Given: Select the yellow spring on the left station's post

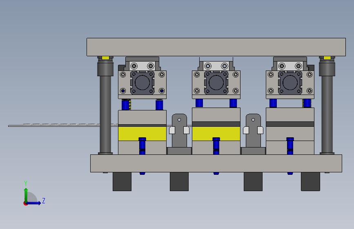Looking at the screenshot, I should point(129,105).
